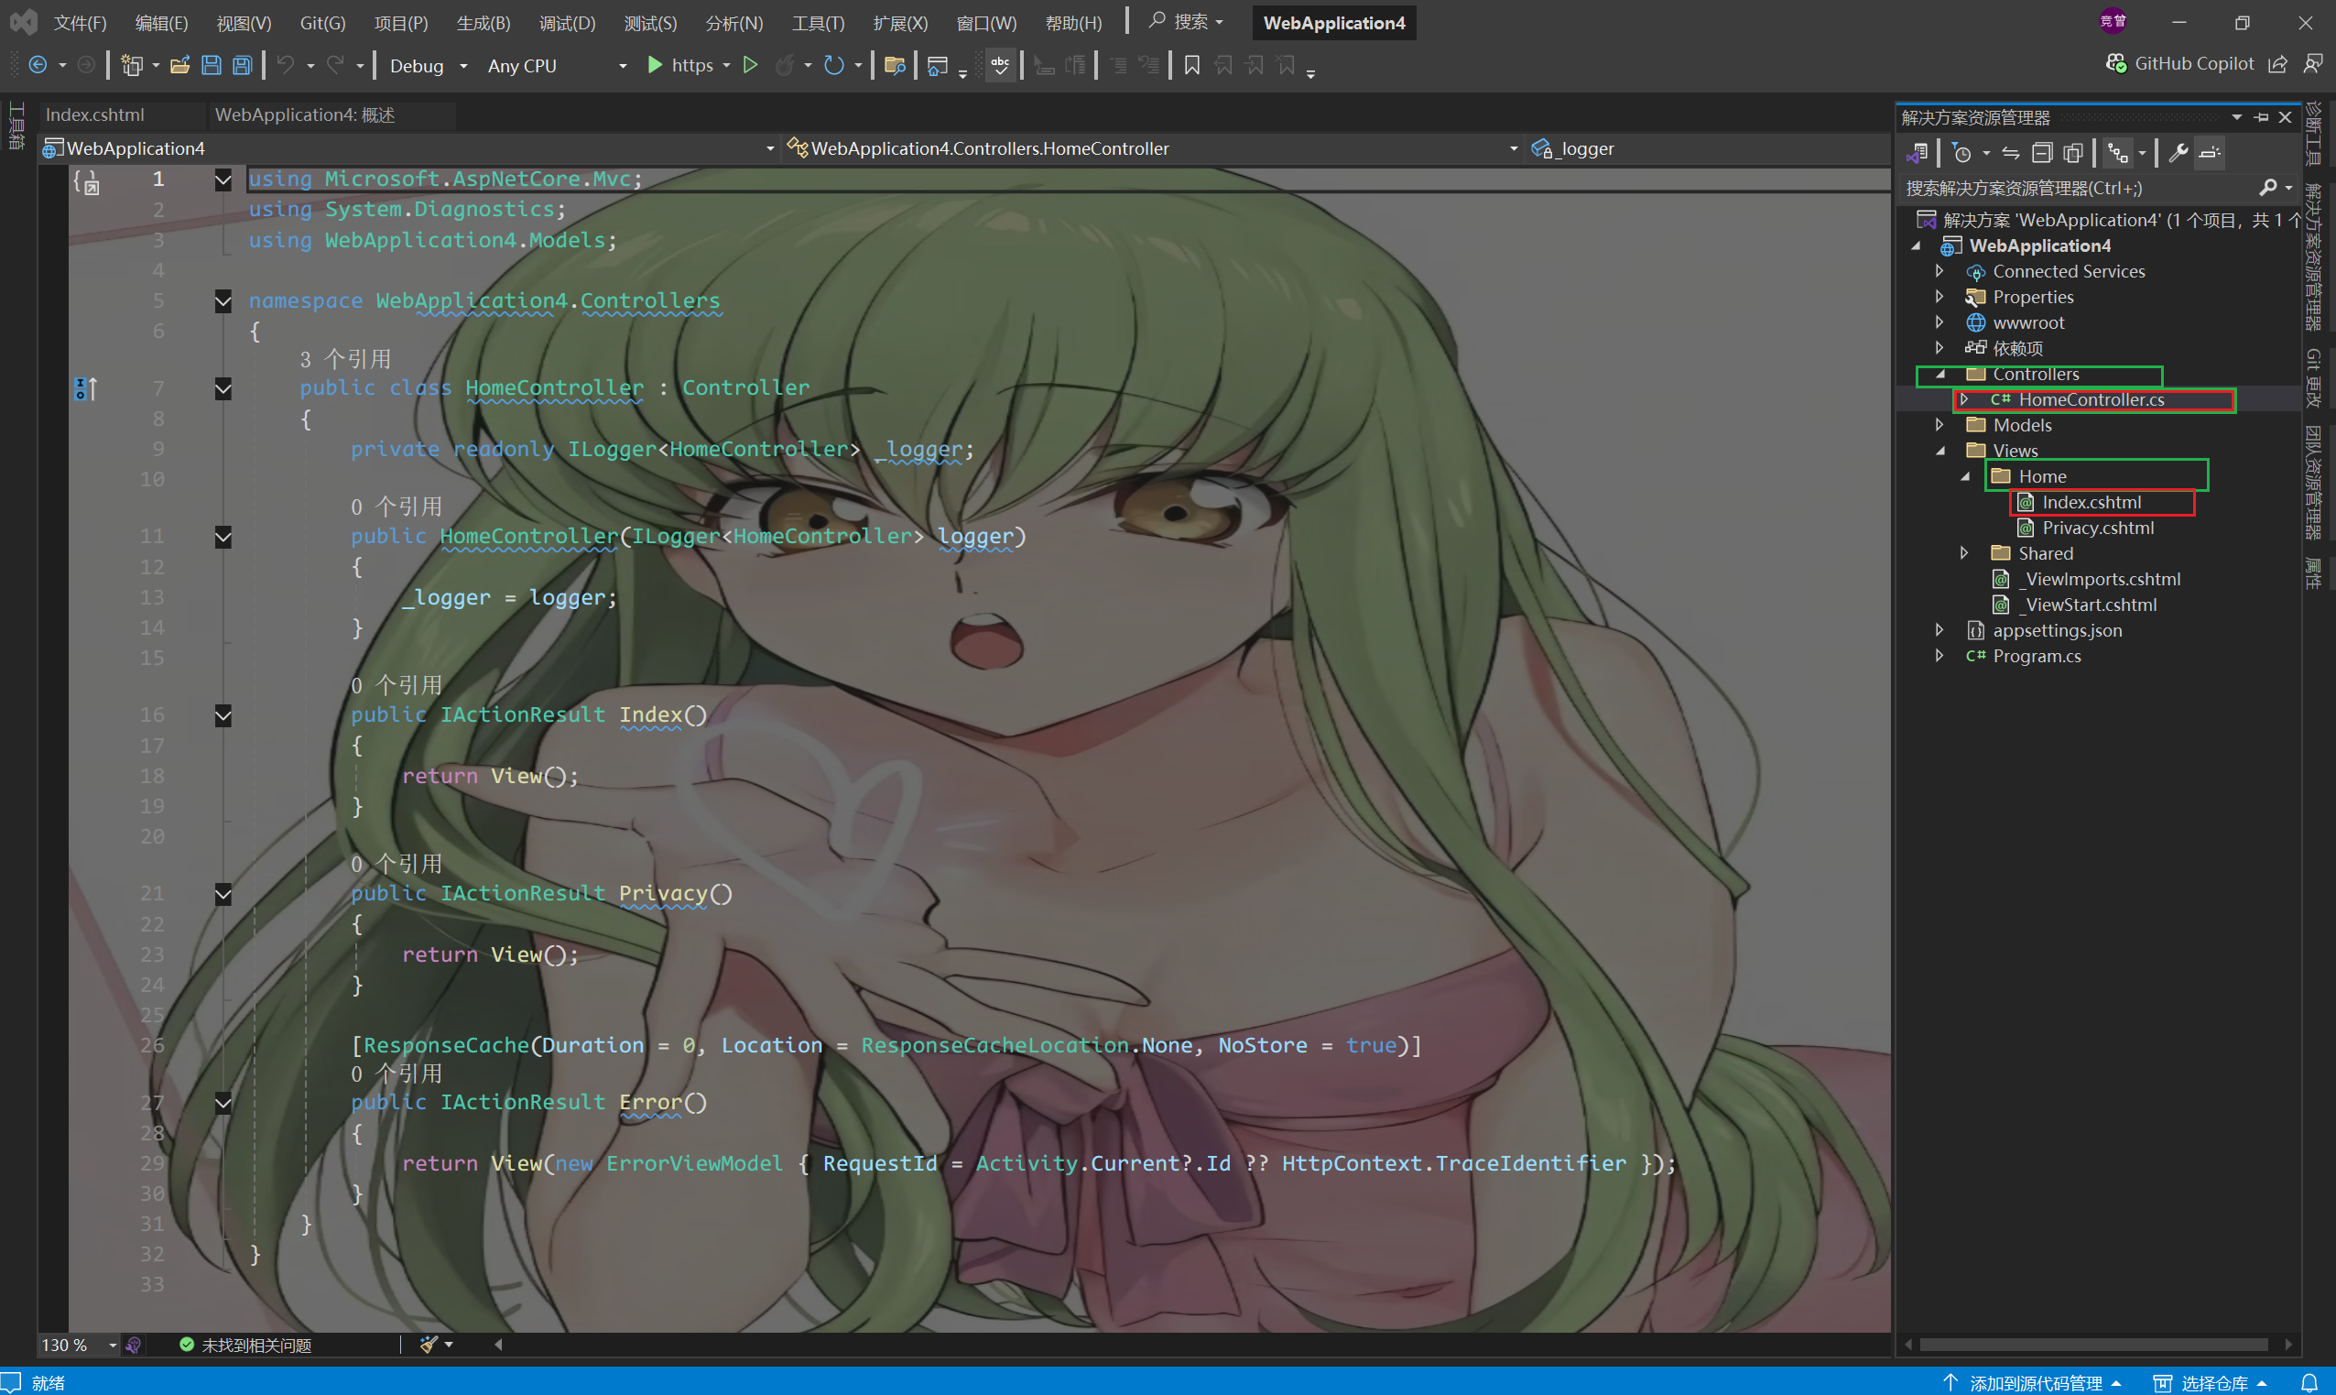2336x1395 pixels.
Task: Open the 工具(T) menu
Action: [x=818, y=23]
